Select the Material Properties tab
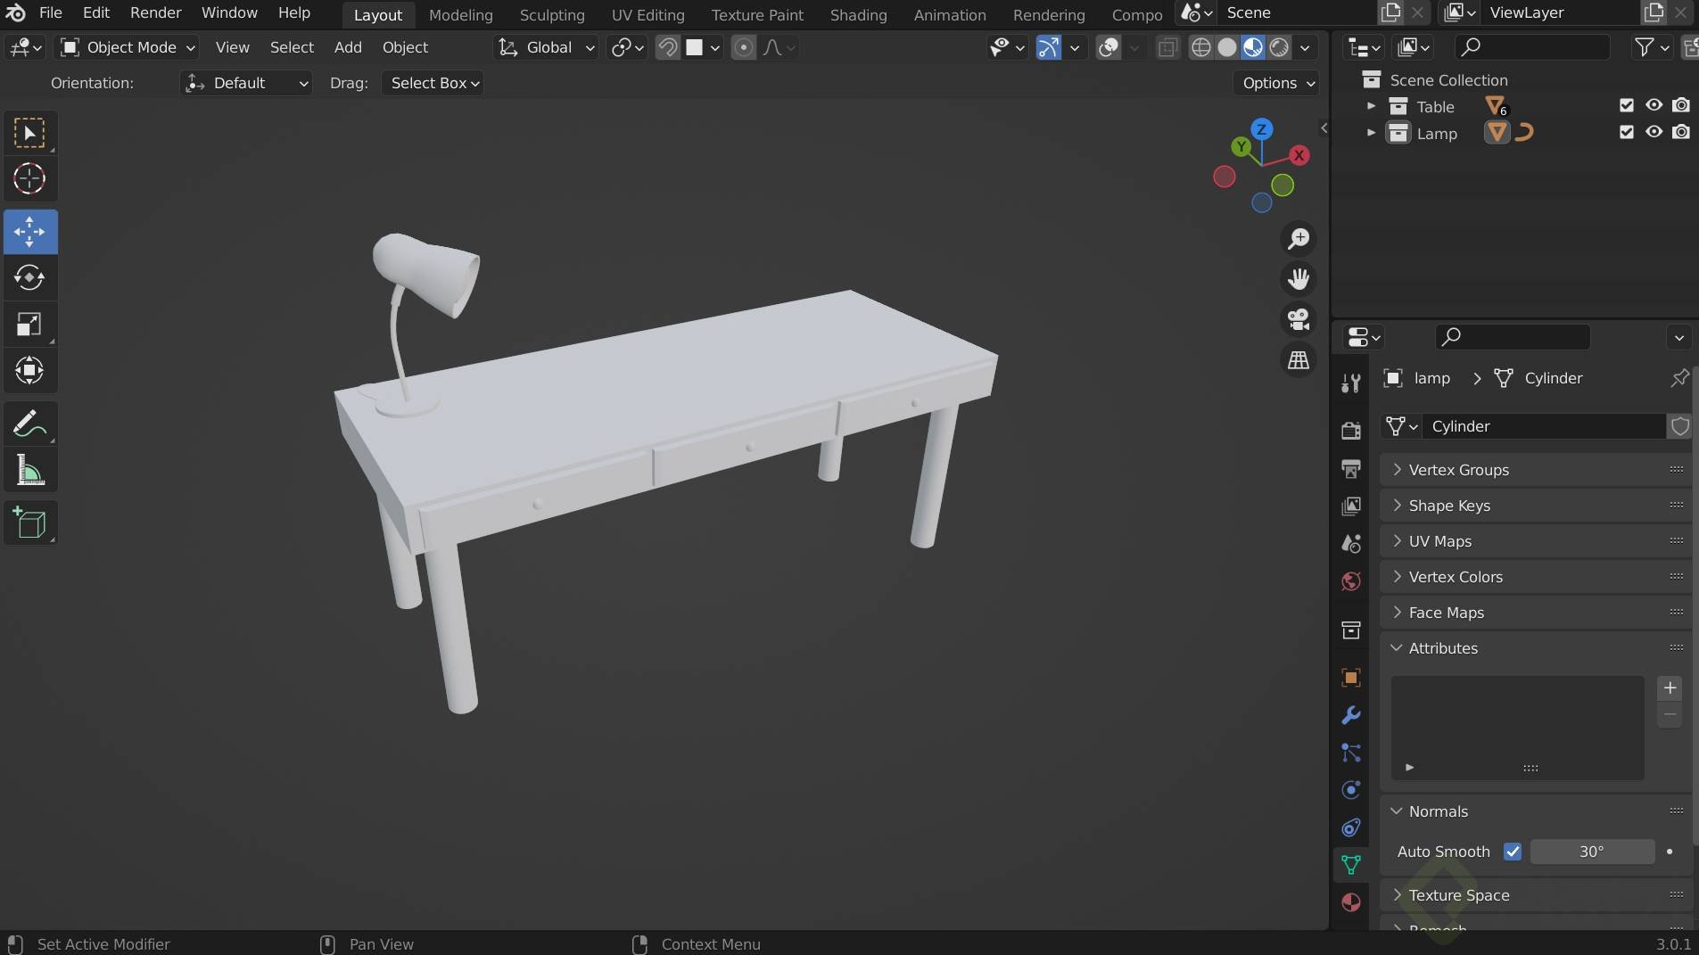 click(1350, 902)
